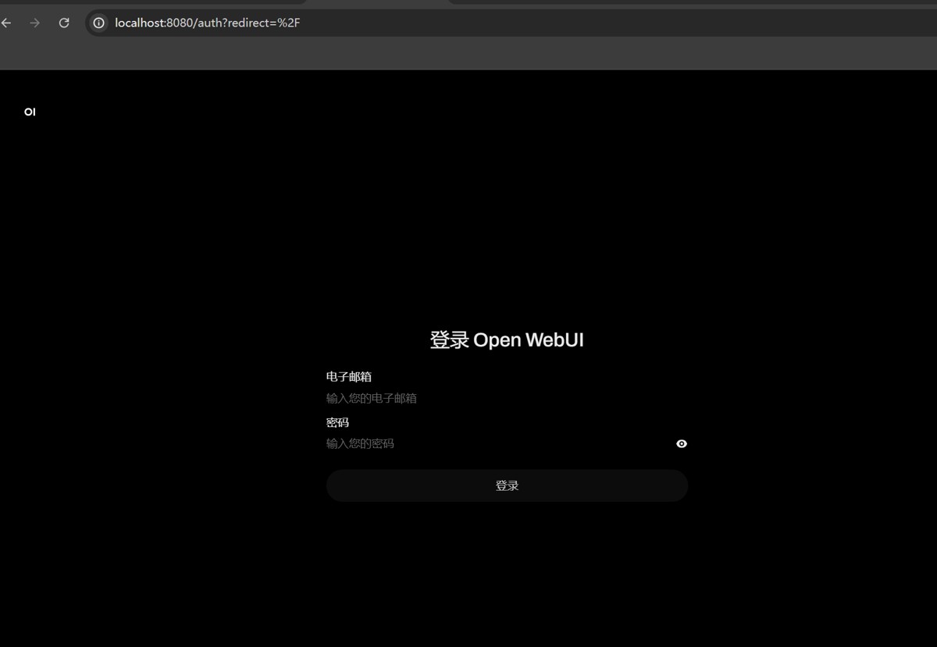
Task: Focus the 电子邮箱 email input field
Action: click(507, 398)
